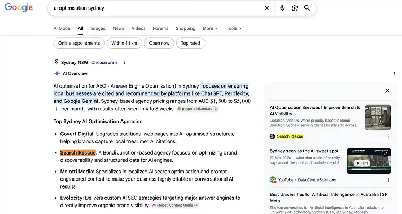Image resolution: width=402 pixels, height=214 pixels.
Task: Open the Forums tab
Action: pyautogui.click(x=161, y=28)
